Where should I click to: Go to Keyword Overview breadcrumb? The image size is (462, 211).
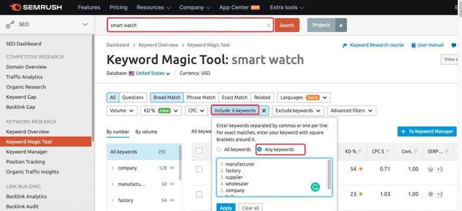(x=158, y=45)
